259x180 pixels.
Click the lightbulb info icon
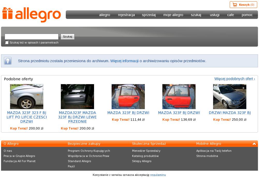click(8, 61)
